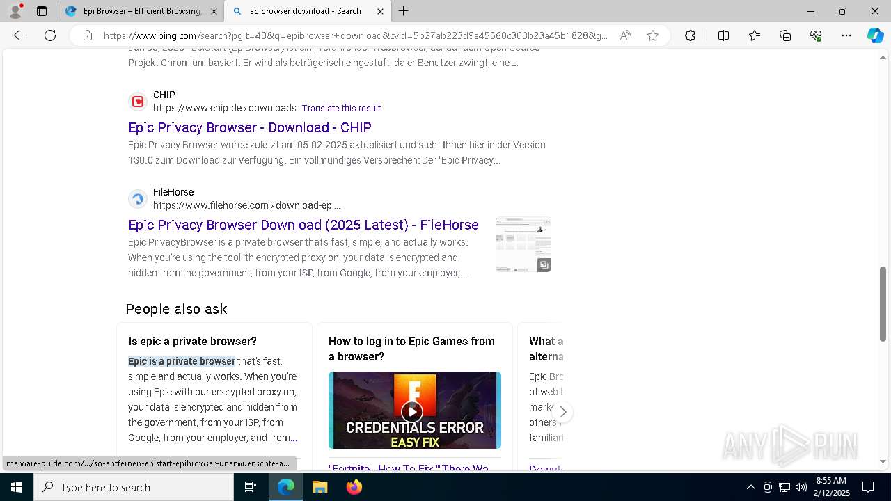This screenshot has height=501, width=891.
Task: Open the notifications action center
Action: point(868,487)
